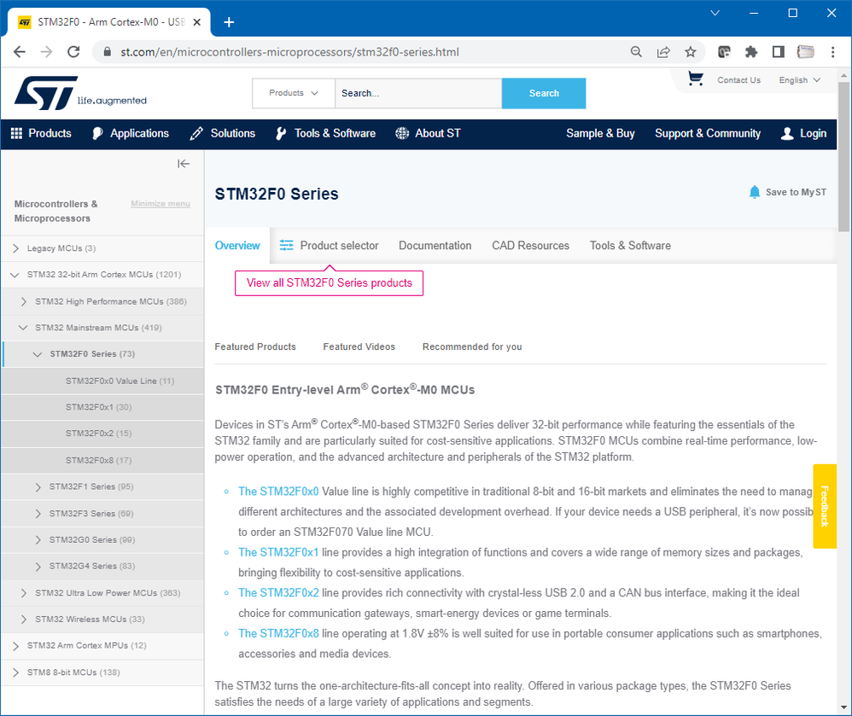
Task: Toggle the browser side panel icon
Action: pos(778,52)
